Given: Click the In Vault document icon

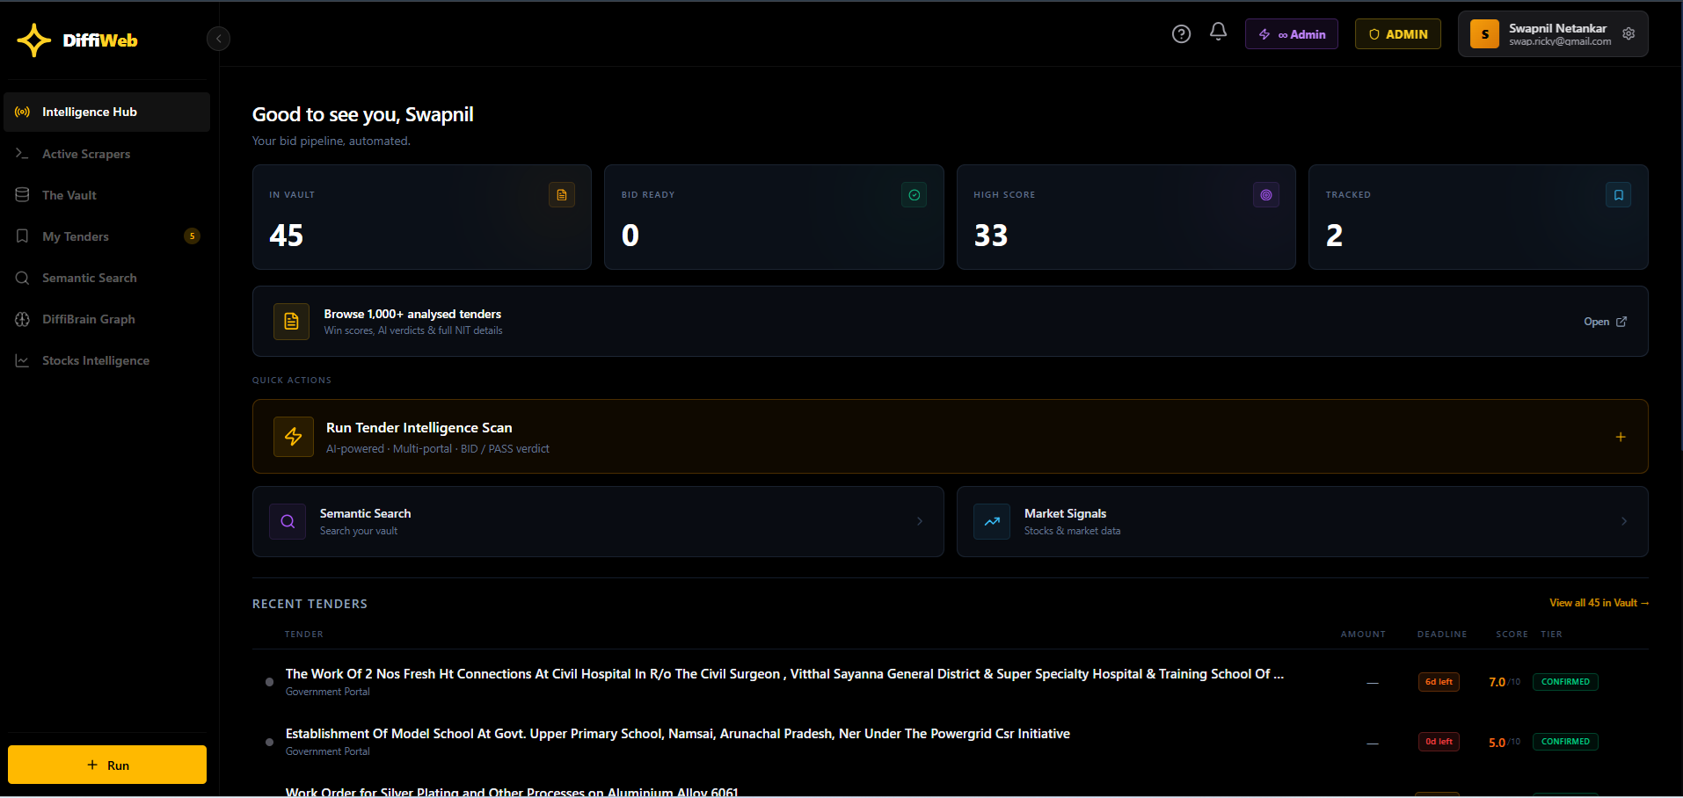Looking at the screenshot, I should coord(562,195).
